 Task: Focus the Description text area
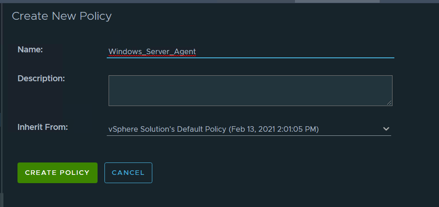pos(250,90)
